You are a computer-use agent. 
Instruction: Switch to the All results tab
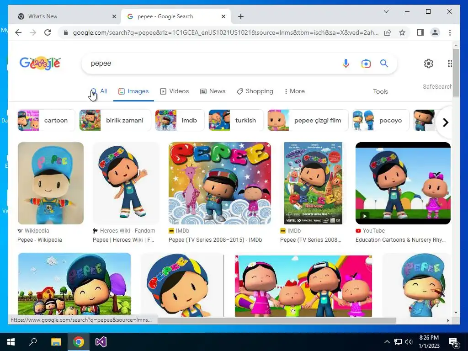click(x=99, y=91)
